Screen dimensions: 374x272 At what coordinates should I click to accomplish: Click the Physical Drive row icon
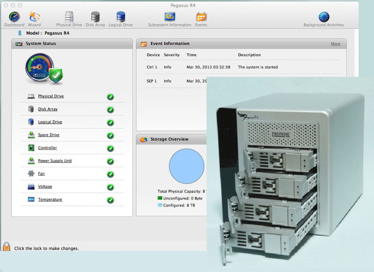(31, 96)
